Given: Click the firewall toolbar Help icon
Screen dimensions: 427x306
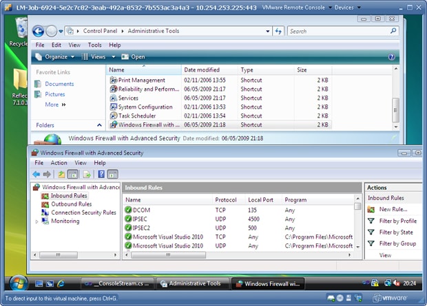Looking at the screenshot, I should tap(101, 174).
